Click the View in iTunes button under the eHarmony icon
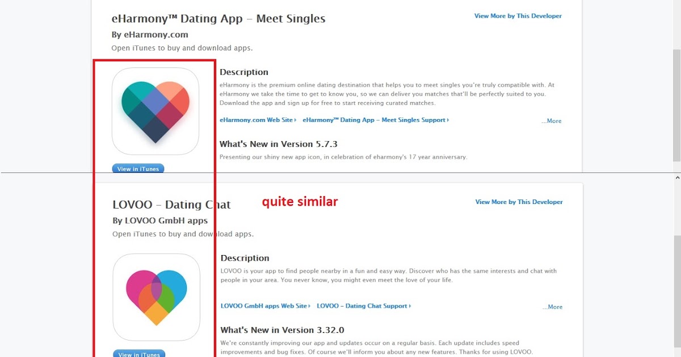 (x=138, y=169)
